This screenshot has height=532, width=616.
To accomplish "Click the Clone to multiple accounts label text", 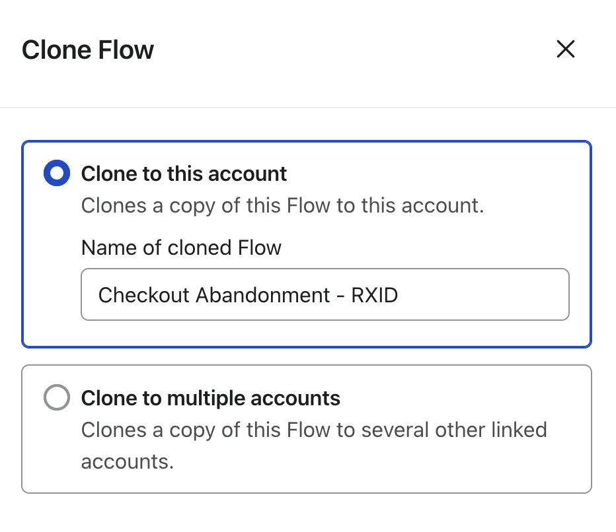I will pyautogui.click(x=210, y=398).
